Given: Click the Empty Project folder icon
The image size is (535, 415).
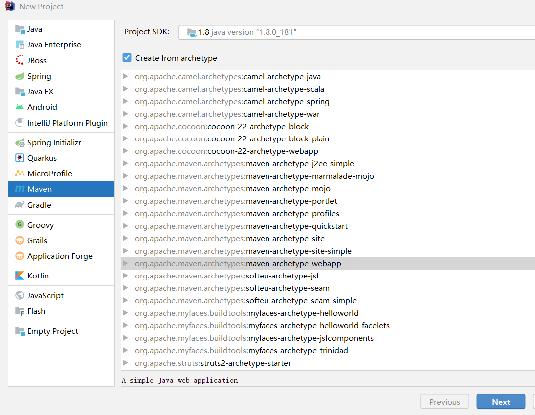Looking at the screenshot, I should coord(20,331).
